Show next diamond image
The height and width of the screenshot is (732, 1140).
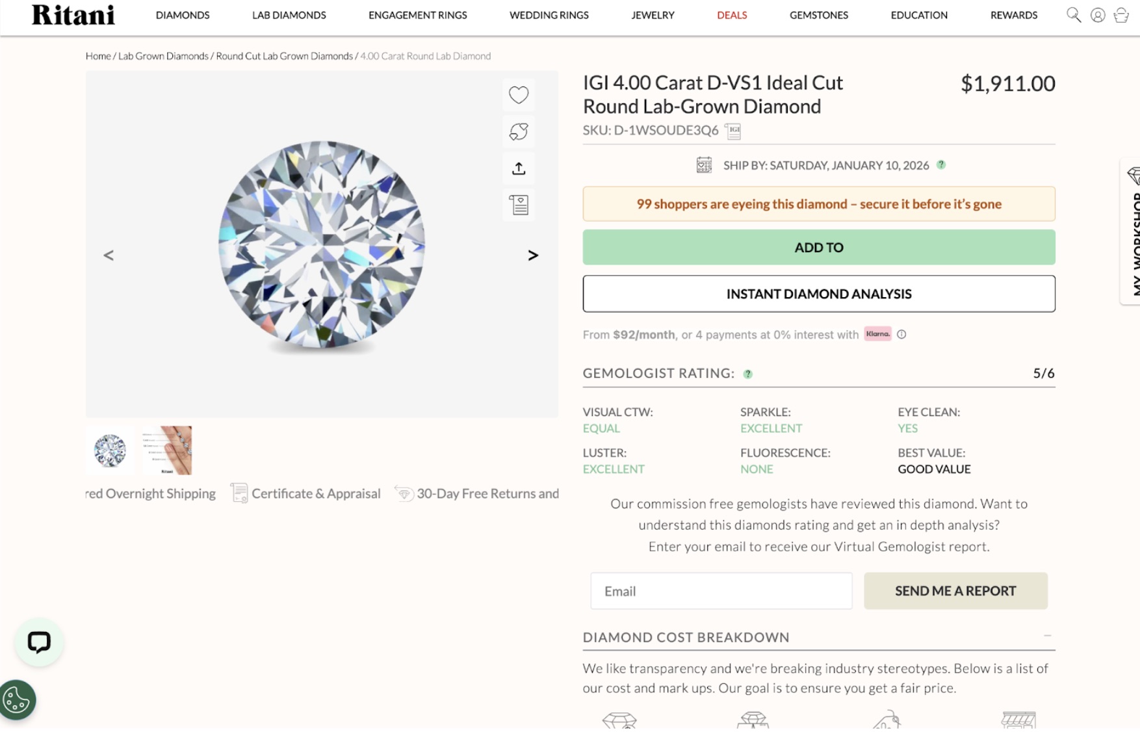[533, 255]
